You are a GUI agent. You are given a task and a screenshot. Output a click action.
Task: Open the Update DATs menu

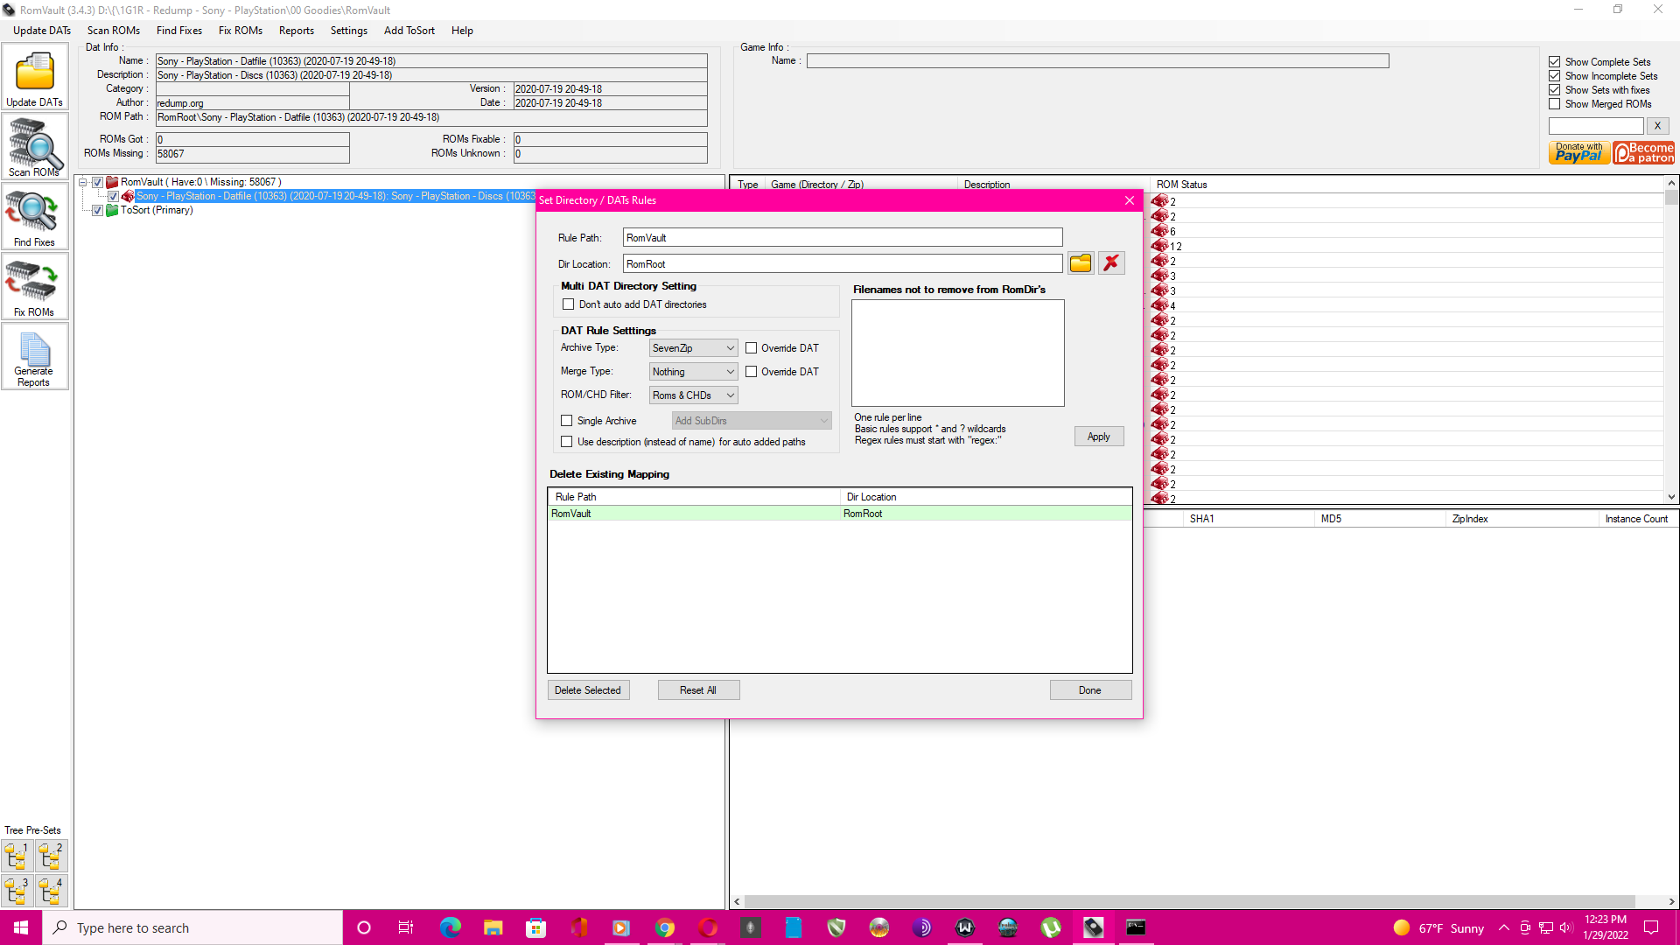coord(42,31)
